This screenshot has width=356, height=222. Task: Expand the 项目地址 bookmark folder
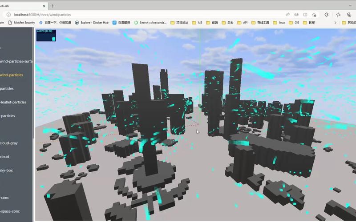click(x=180, y=22)
